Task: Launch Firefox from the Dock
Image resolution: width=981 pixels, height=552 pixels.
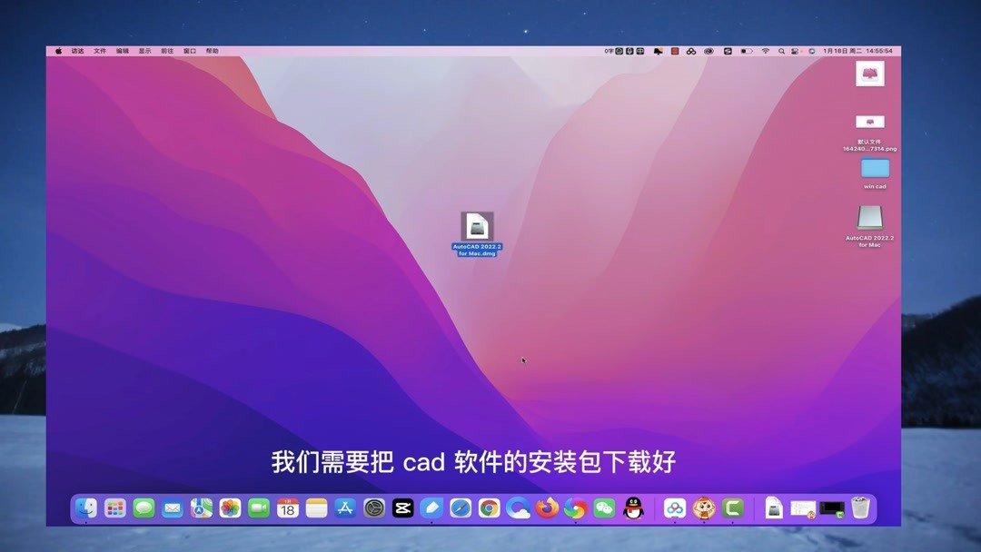Action: coord(548,508)
